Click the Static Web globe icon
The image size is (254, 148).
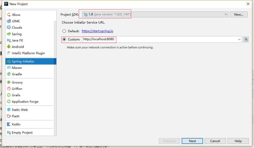click(x=9, y=110)
